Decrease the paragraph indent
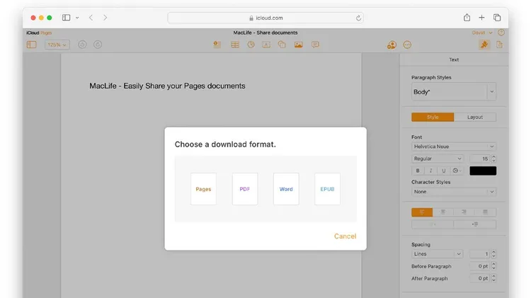531x298 pixels. [433, 224]
